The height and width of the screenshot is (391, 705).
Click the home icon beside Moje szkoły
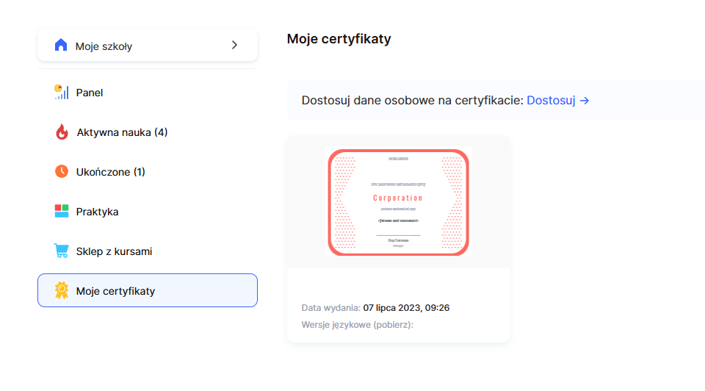[x=61, y=46]
